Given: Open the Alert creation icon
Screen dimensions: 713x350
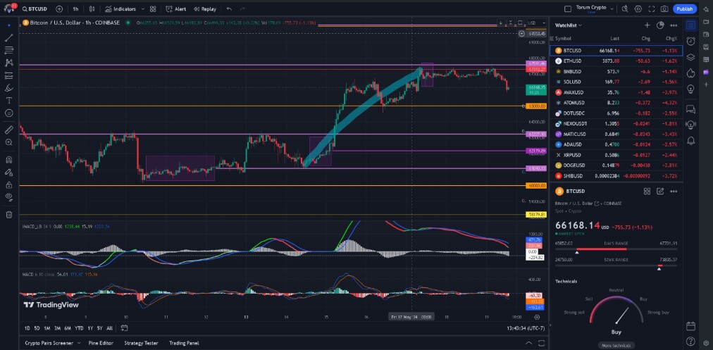Looking at the screenshot, I should coord(176,9).
